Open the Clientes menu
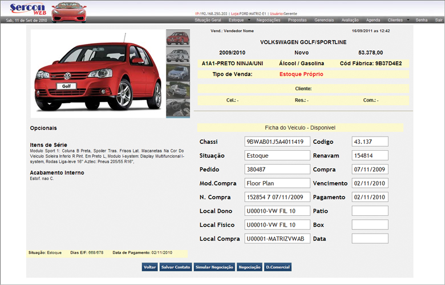Screen dimensions: 445x285 395,20
